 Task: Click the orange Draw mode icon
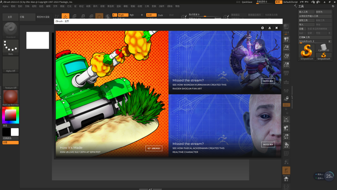(x=65, y=16)
